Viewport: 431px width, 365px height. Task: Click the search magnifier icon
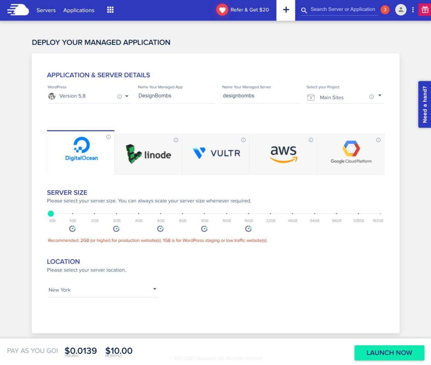coord(304,10)
